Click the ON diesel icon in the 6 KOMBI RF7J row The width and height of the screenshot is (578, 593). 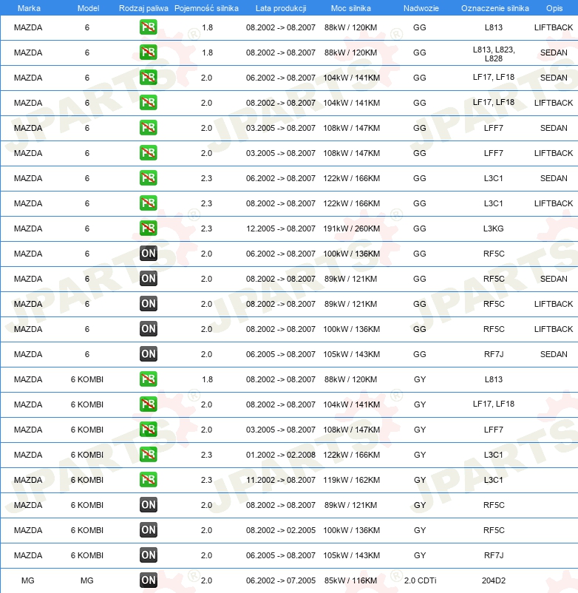click(x=148, y=555)
